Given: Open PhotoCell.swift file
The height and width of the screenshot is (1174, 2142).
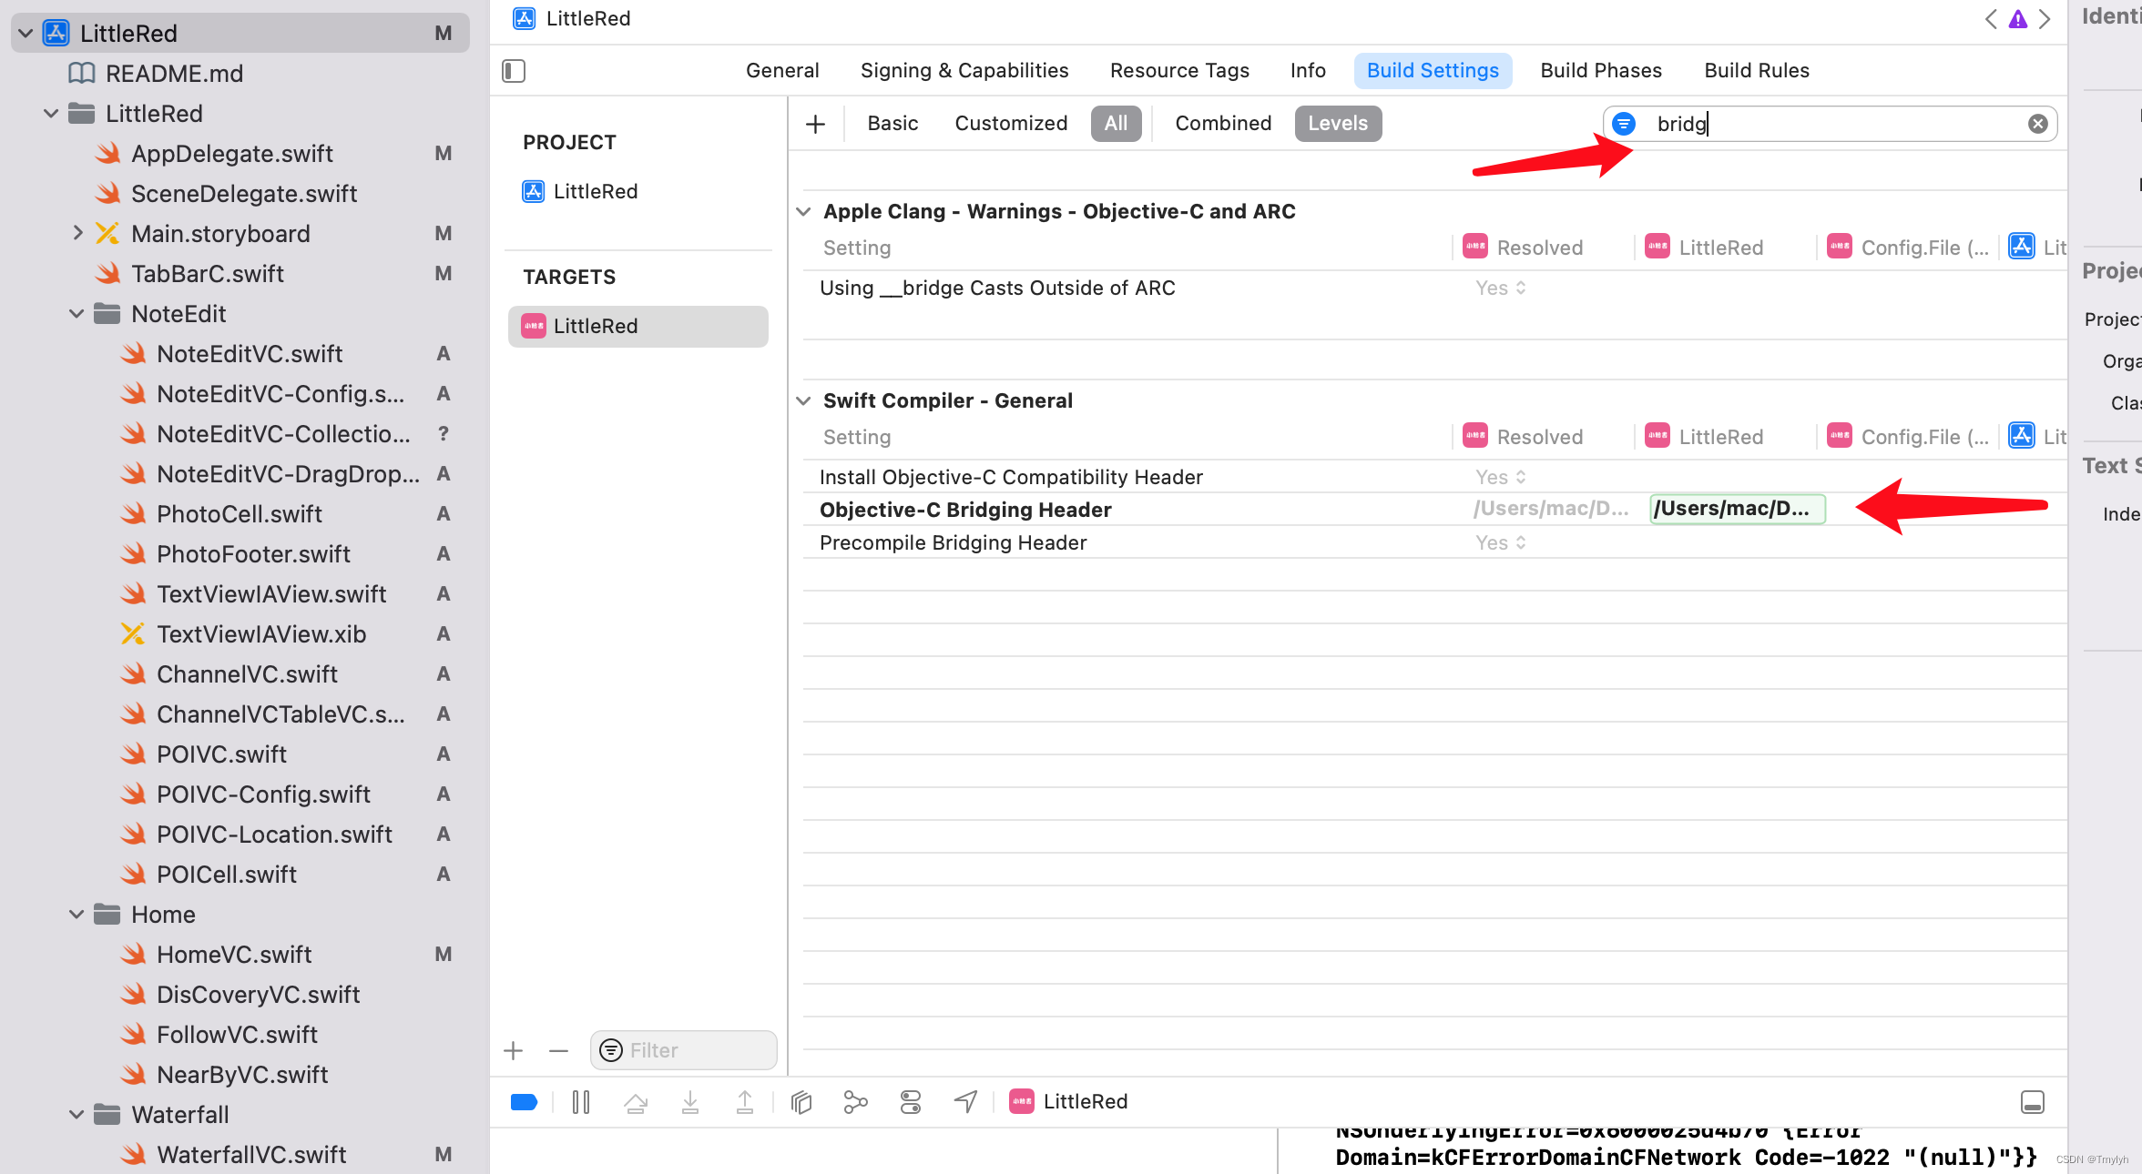Looking at the screenshot, I should [x=240, y=514].
